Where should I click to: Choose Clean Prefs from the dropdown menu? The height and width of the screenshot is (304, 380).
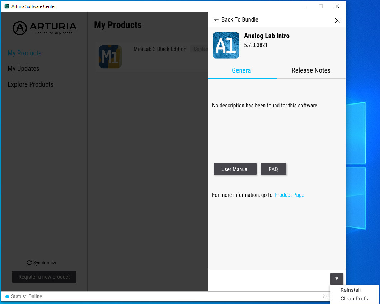[x=354, y=299]
